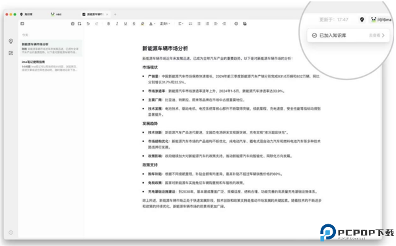This screenshot has height=246, width=396.
Task: Apply underline formatting
Action: (125, 24)
